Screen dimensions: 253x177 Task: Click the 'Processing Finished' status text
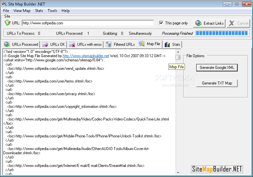coord(177,33)
